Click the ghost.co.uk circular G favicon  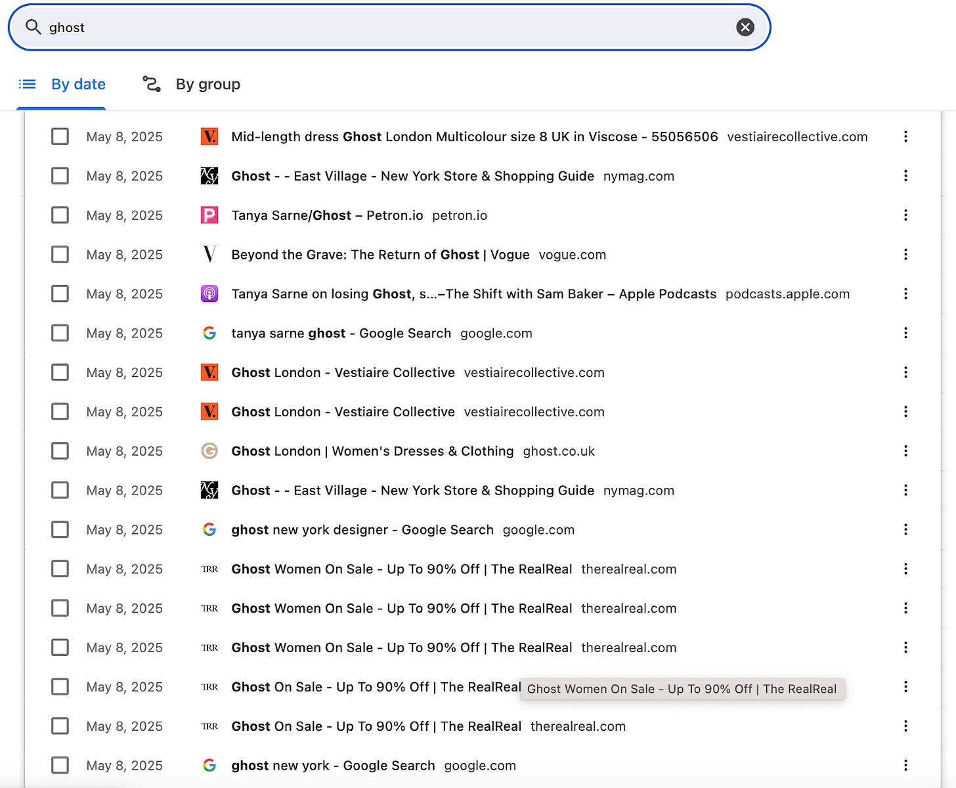pos(209,451)
